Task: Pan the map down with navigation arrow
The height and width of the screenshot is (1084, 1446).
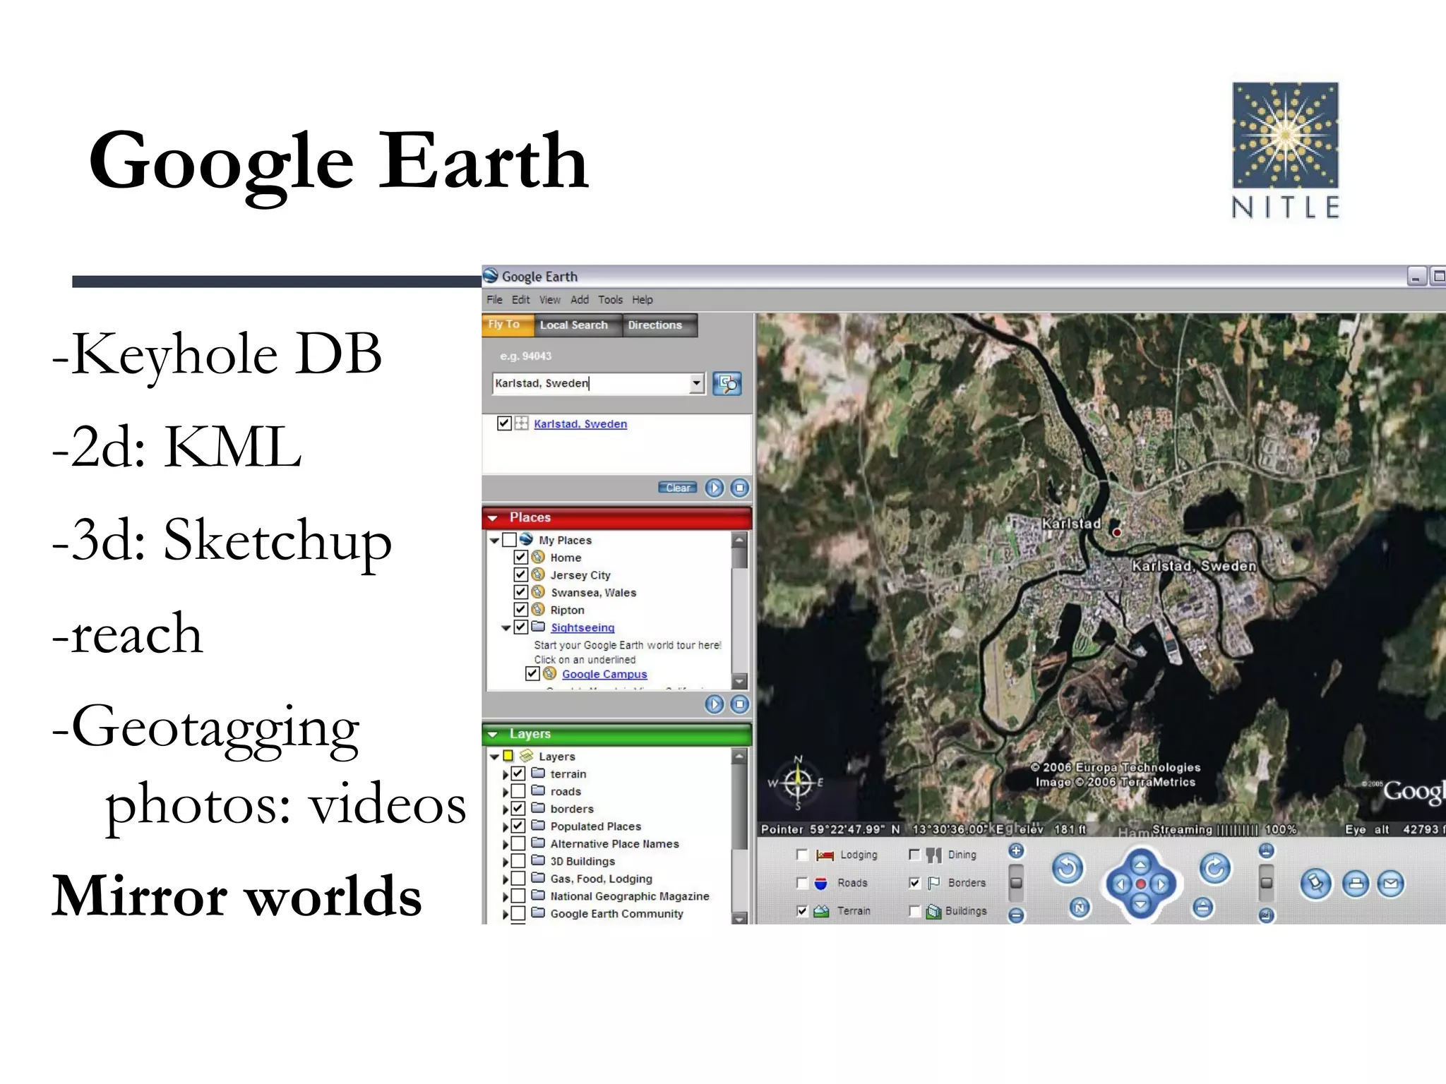Action: click(1140, 904)
